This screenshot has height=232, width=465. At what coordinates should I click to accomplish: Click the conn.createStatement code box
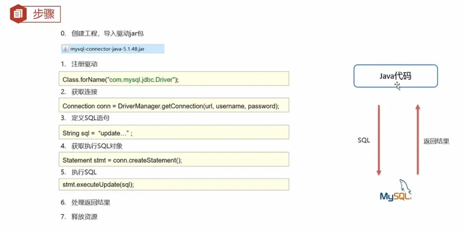(x=174, y=159)
